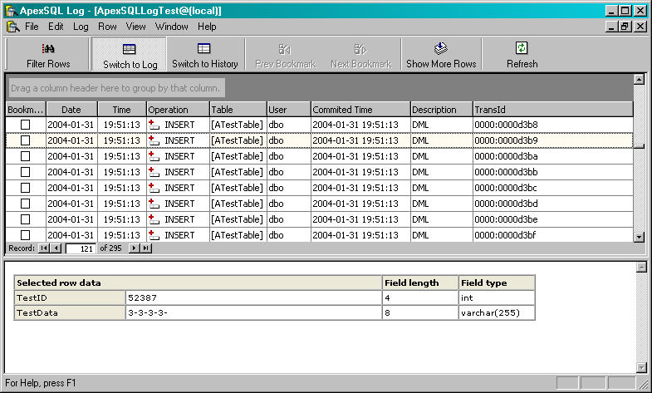Screen dimensions: 652x393
Task: Toggle bookmark for row 0000:0000d3bf
Action: 26,235
